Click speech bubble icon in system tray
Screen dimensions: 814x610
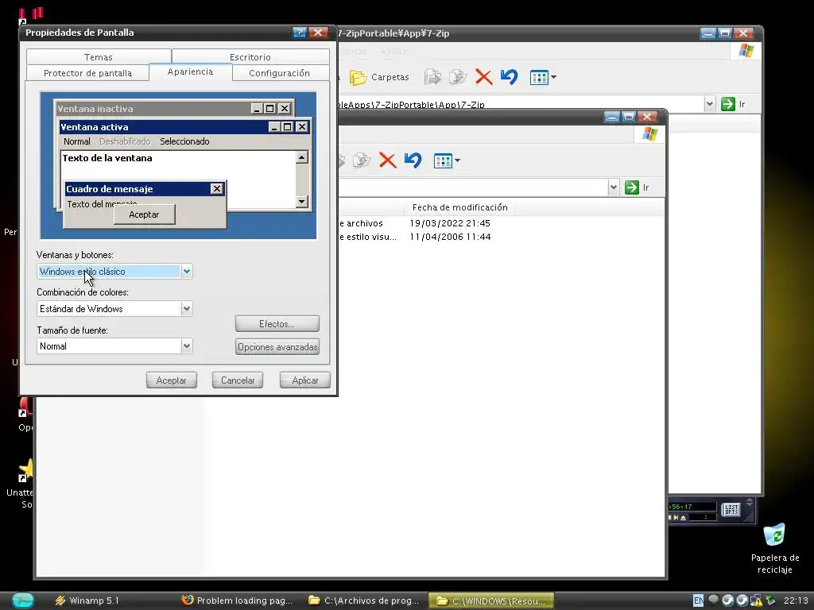pyautogui.click(x=713, y=600)
